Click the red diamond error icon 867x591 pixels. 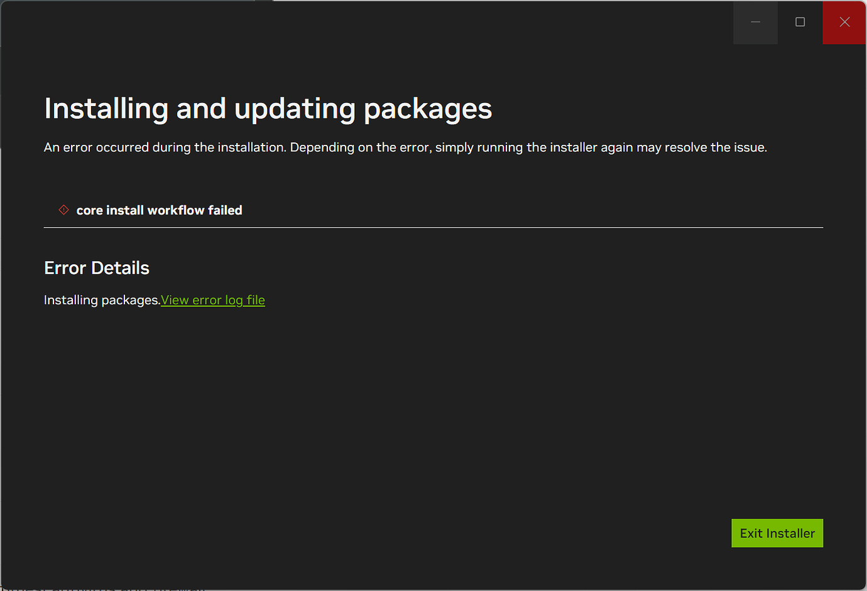tap(63, 210)
